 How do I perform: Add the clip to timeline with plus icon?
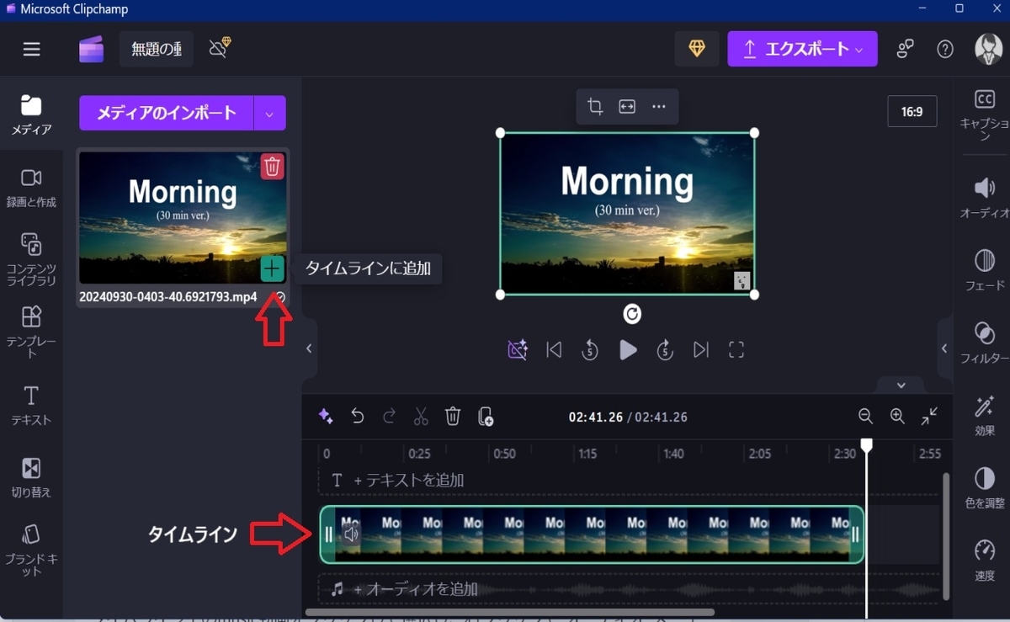pyautogui.click(x=272, y=268)
